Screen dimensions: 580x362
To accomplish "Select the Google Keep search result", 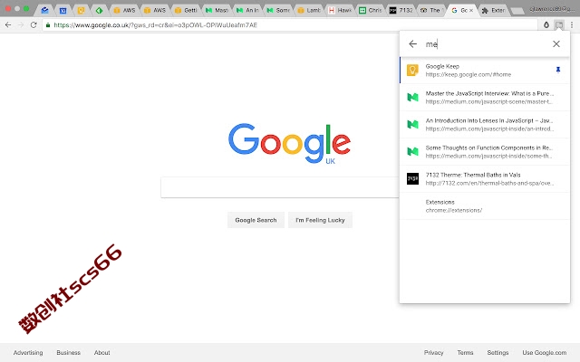I will coord(485,71).
